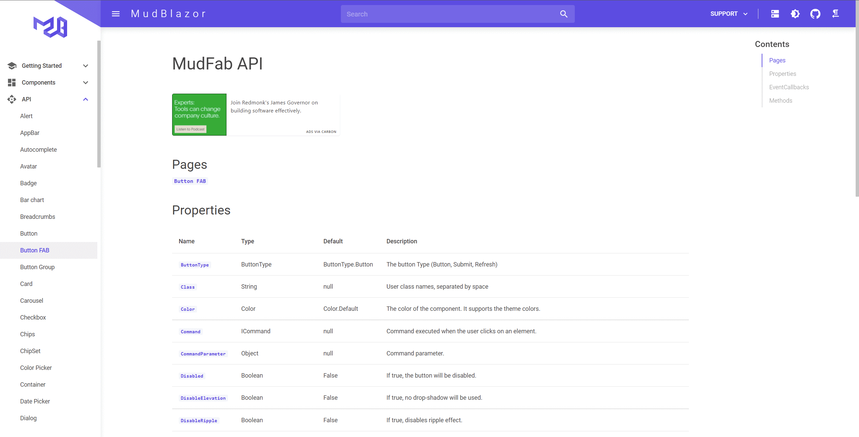The image size is (859, 437).
Task: Click the MudBlazor logo
Action: [x=50, y=27]
